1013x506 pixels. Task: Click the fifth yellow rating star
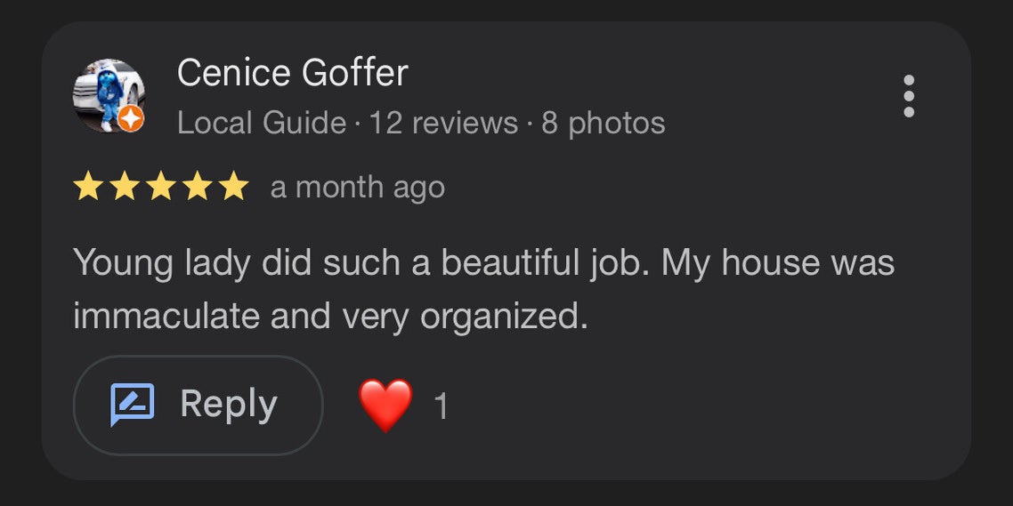coord(233,188)
